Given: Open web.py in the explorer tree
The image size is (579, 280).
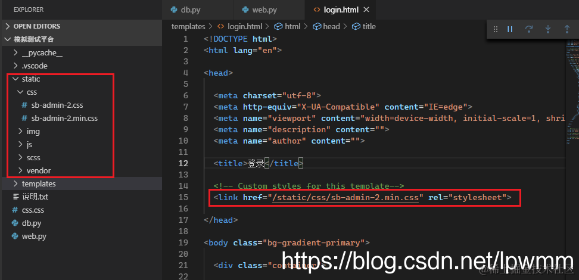Looking at the screenshot, I should [81, 236].
